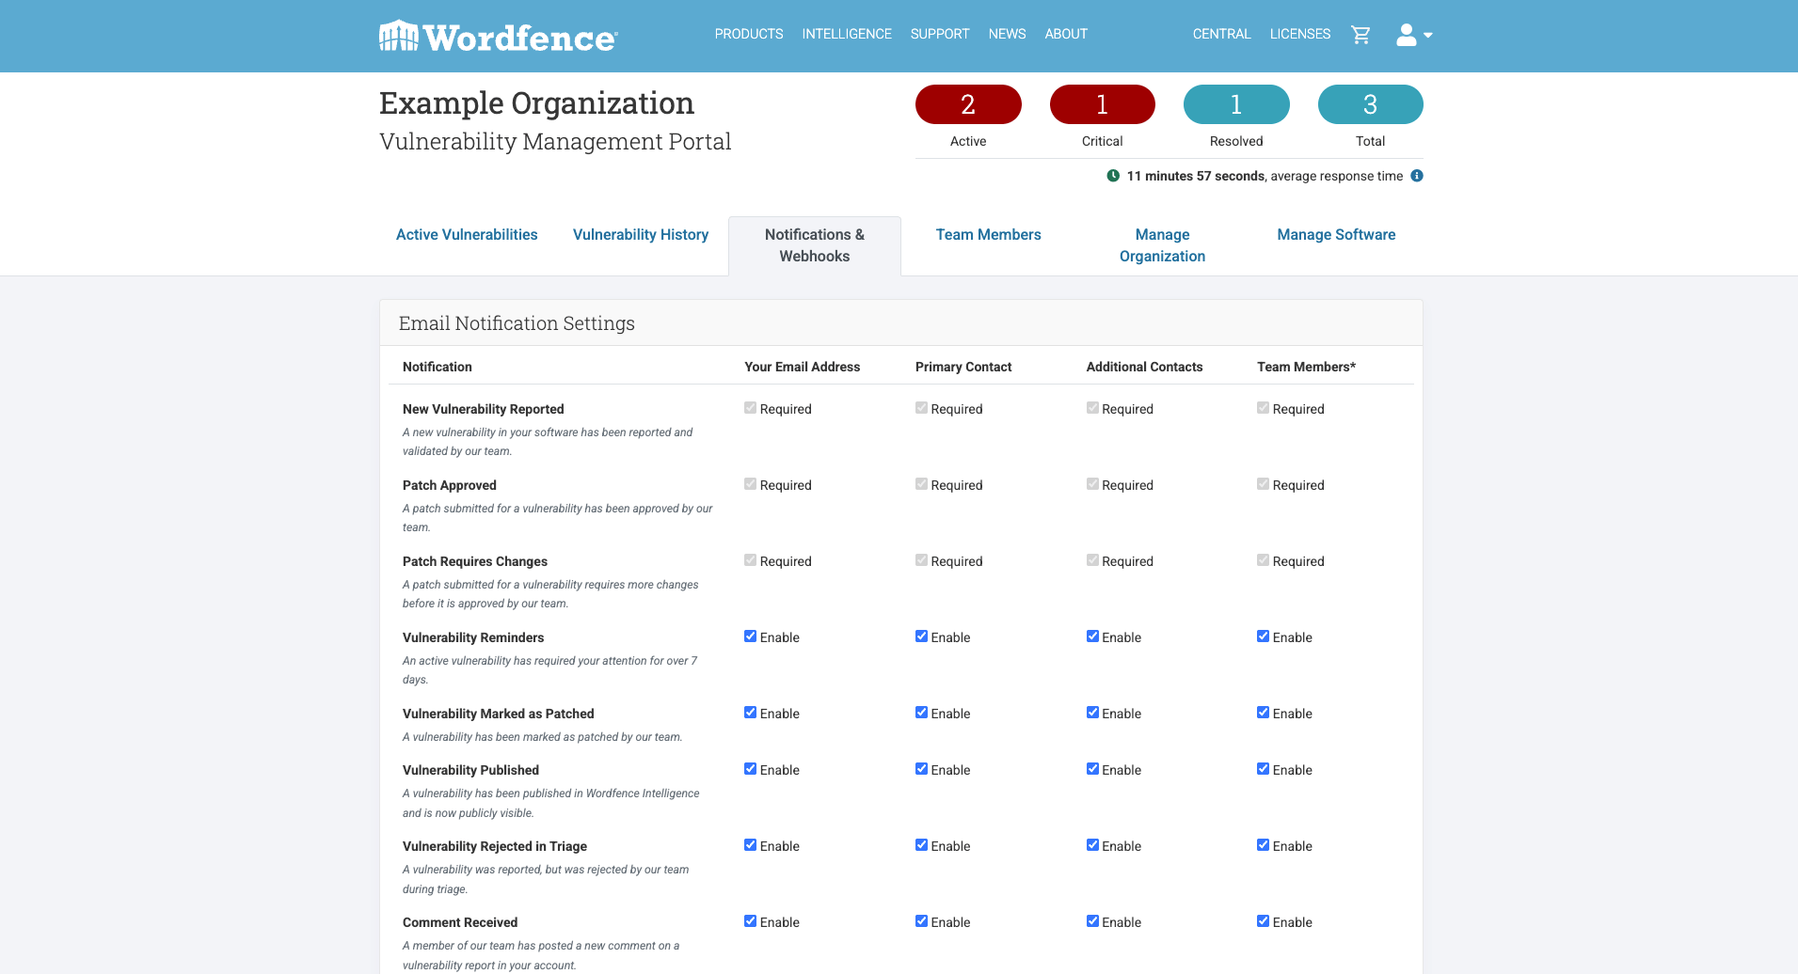Click the Active vulnerabilities count badge

(x=967, y=104)
